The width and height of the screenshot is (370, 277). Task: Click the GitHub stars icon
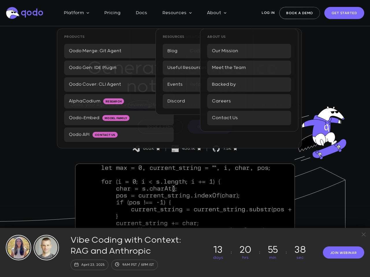click(216, 149)
